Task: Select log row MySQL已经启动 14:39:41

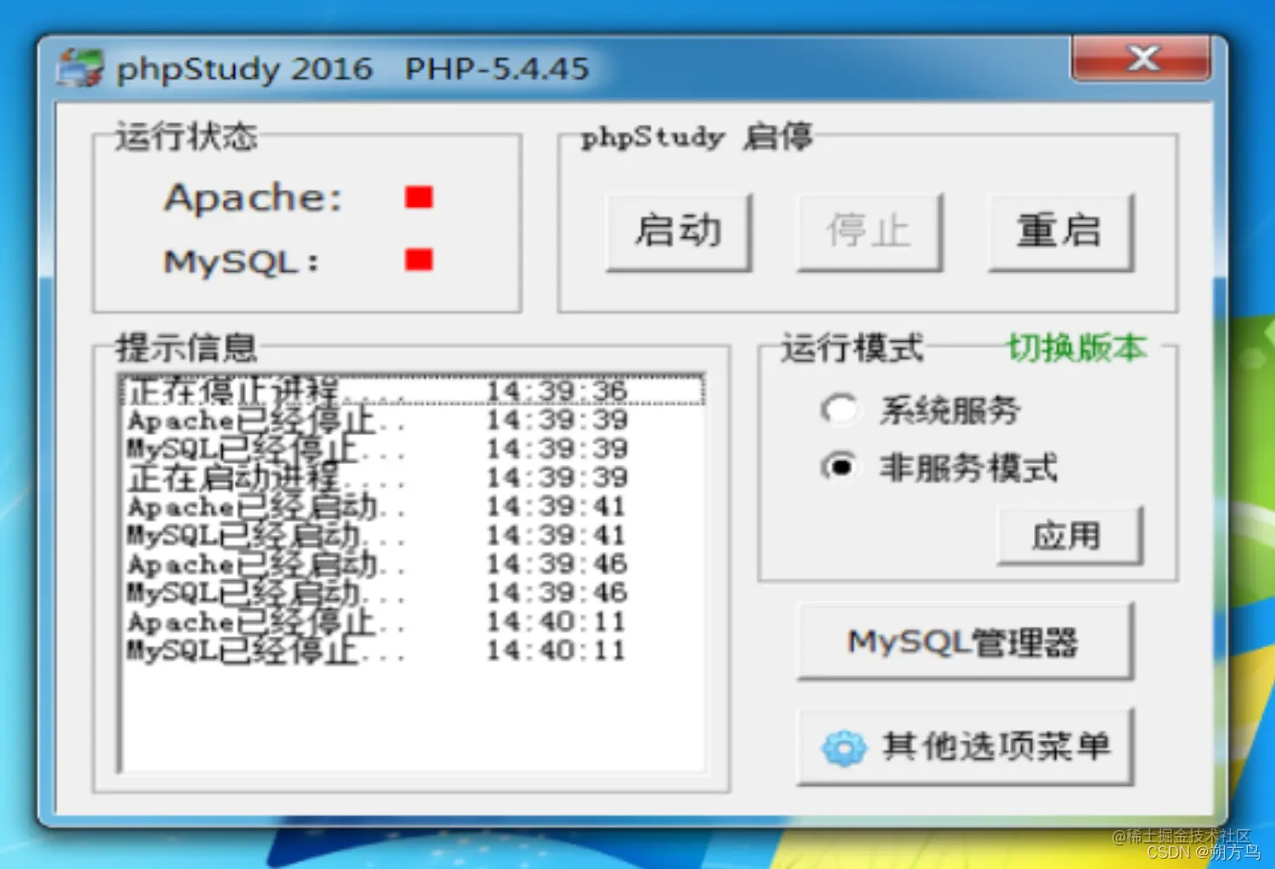Action: point(412,535)
